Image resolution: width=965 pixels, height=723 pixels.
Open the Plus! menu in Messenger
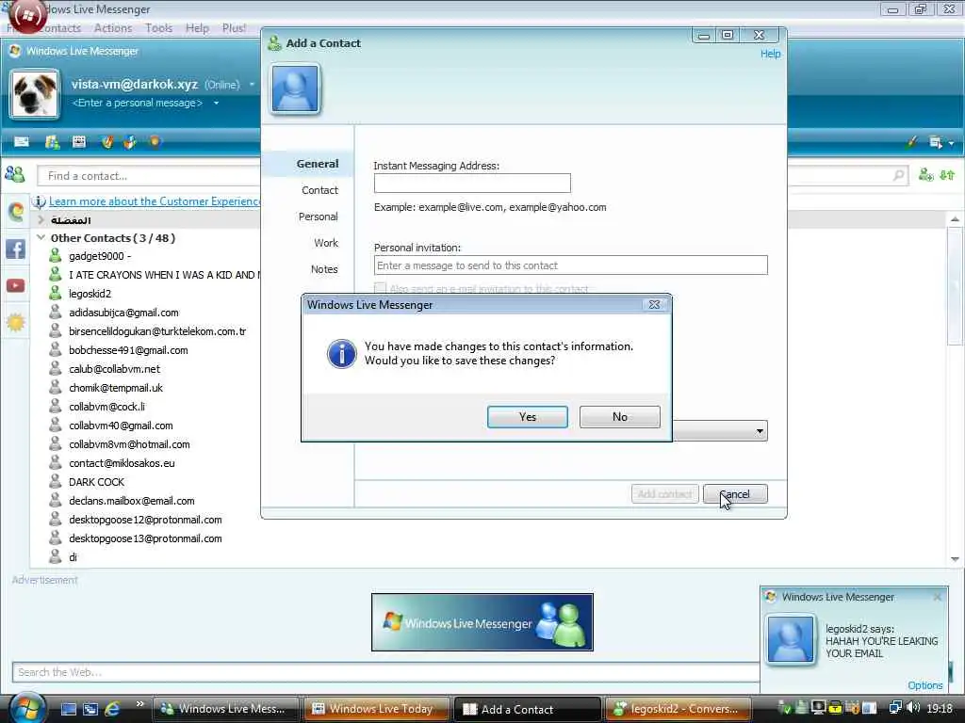234,28
